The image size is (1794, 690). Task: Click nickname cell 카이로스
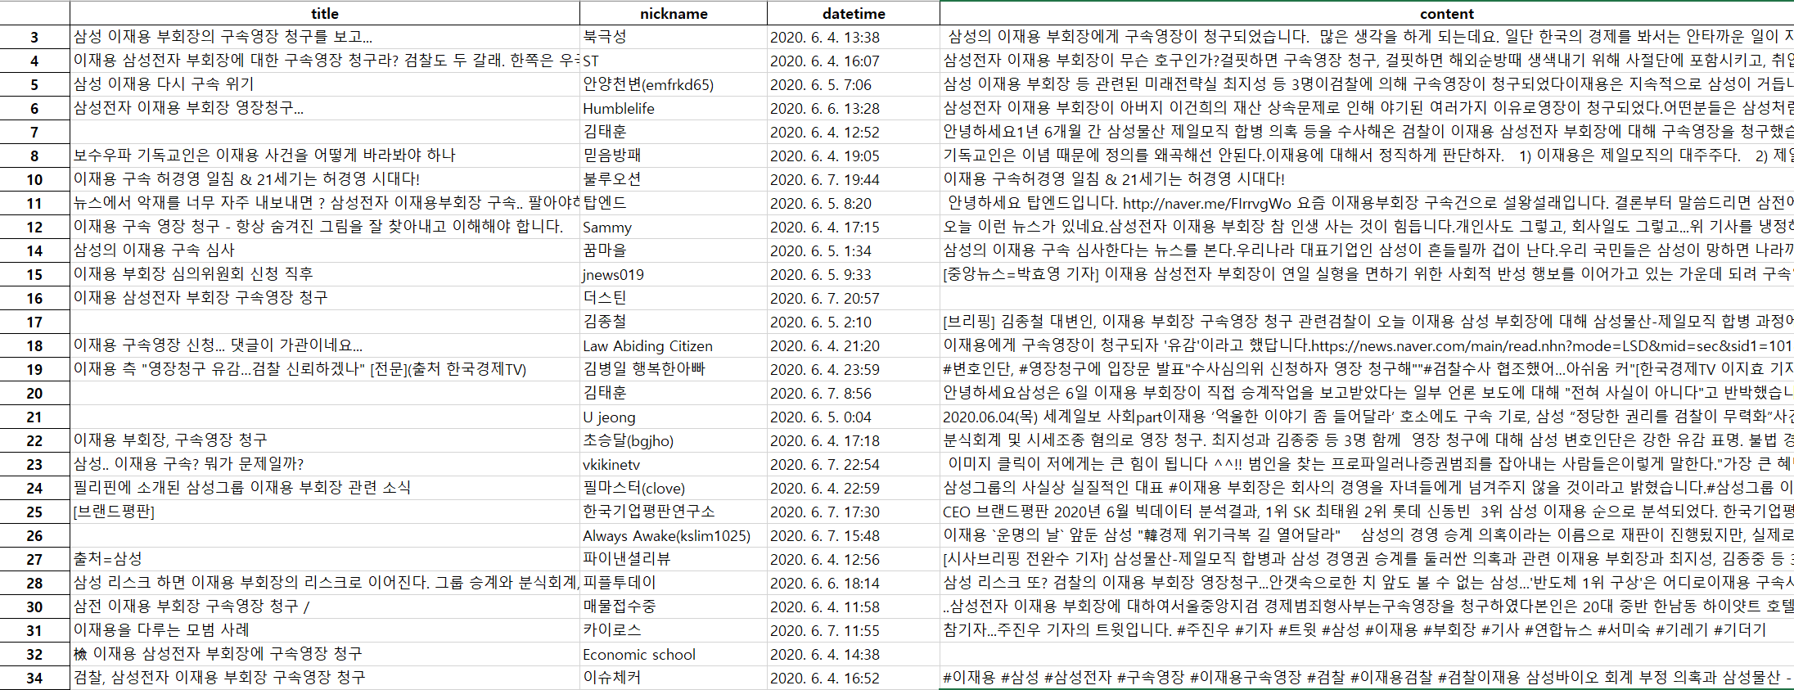674,630
